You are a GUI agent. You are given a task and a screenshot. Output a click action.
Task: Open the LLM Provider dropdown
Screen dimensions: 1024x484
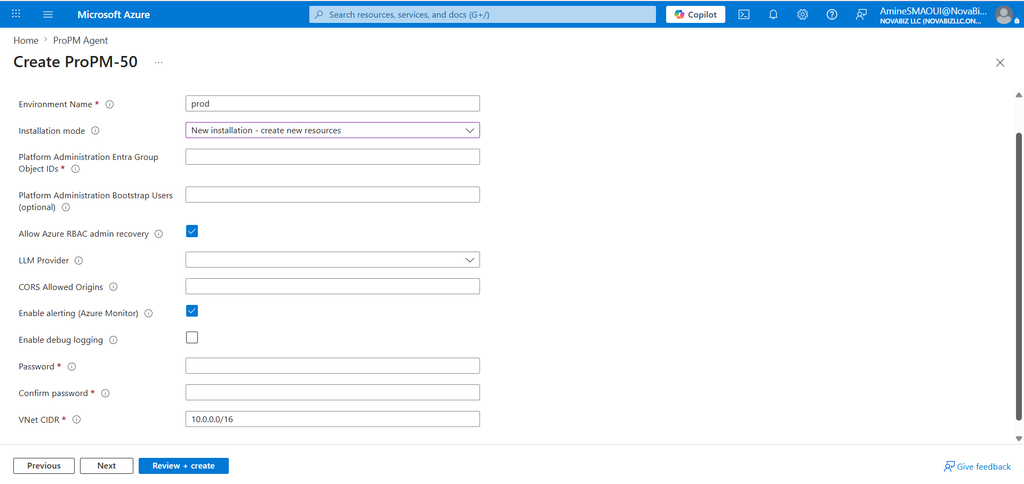tap(333, 260)
